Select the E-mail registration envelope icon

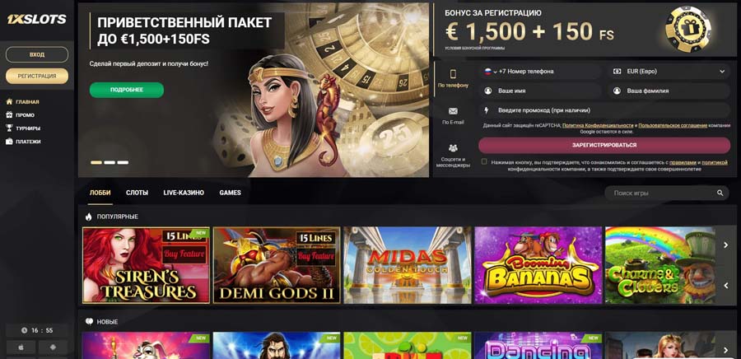click(x=453, y=111)
